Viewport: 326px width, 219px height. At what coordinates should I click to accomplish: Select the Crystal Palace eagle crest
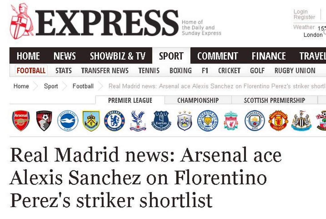tap(138, 121)
